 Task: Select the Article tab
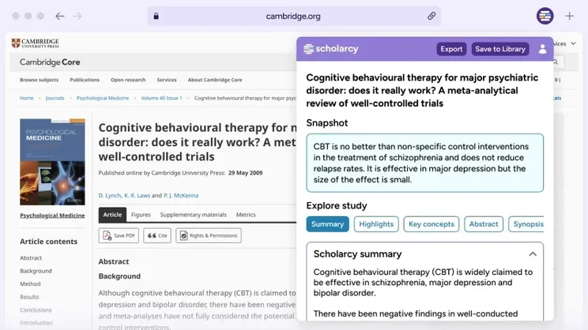click(x=112, y=215)
